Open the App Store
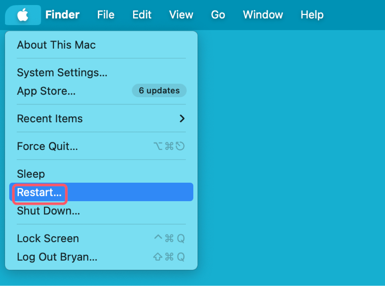Image resolution: width=385 pixels, height=286 pixels. coord(46,91)
